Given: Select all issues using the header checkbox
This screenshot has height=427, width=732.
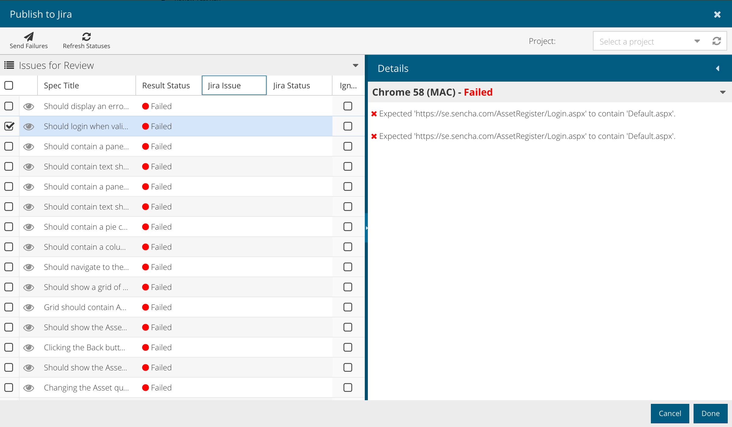Looking at the screenshot, I should coord(9,85).
